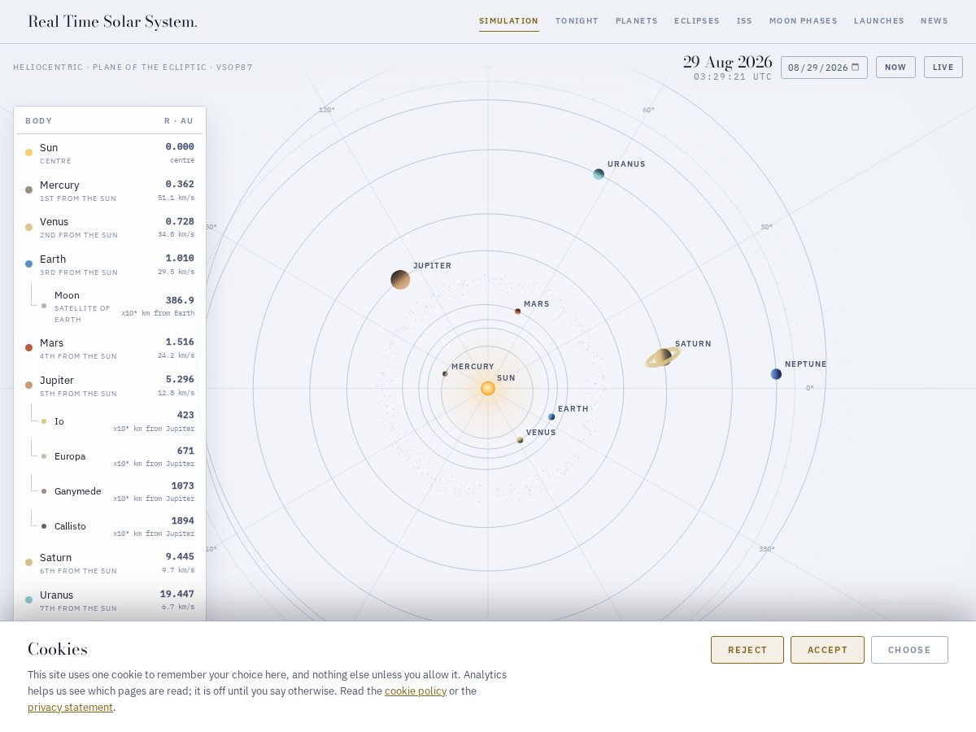Accept cookies

[x=827, y=650]
